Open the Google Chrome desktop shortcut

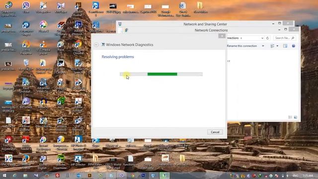coord(79,47)
